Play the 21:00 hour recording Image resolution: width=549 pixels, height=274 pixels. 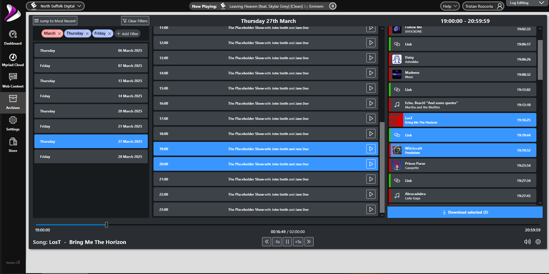(x=371, y=179)
